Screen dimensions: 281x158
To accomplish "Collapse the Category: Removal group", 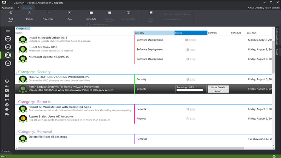I will click(16, 132).
